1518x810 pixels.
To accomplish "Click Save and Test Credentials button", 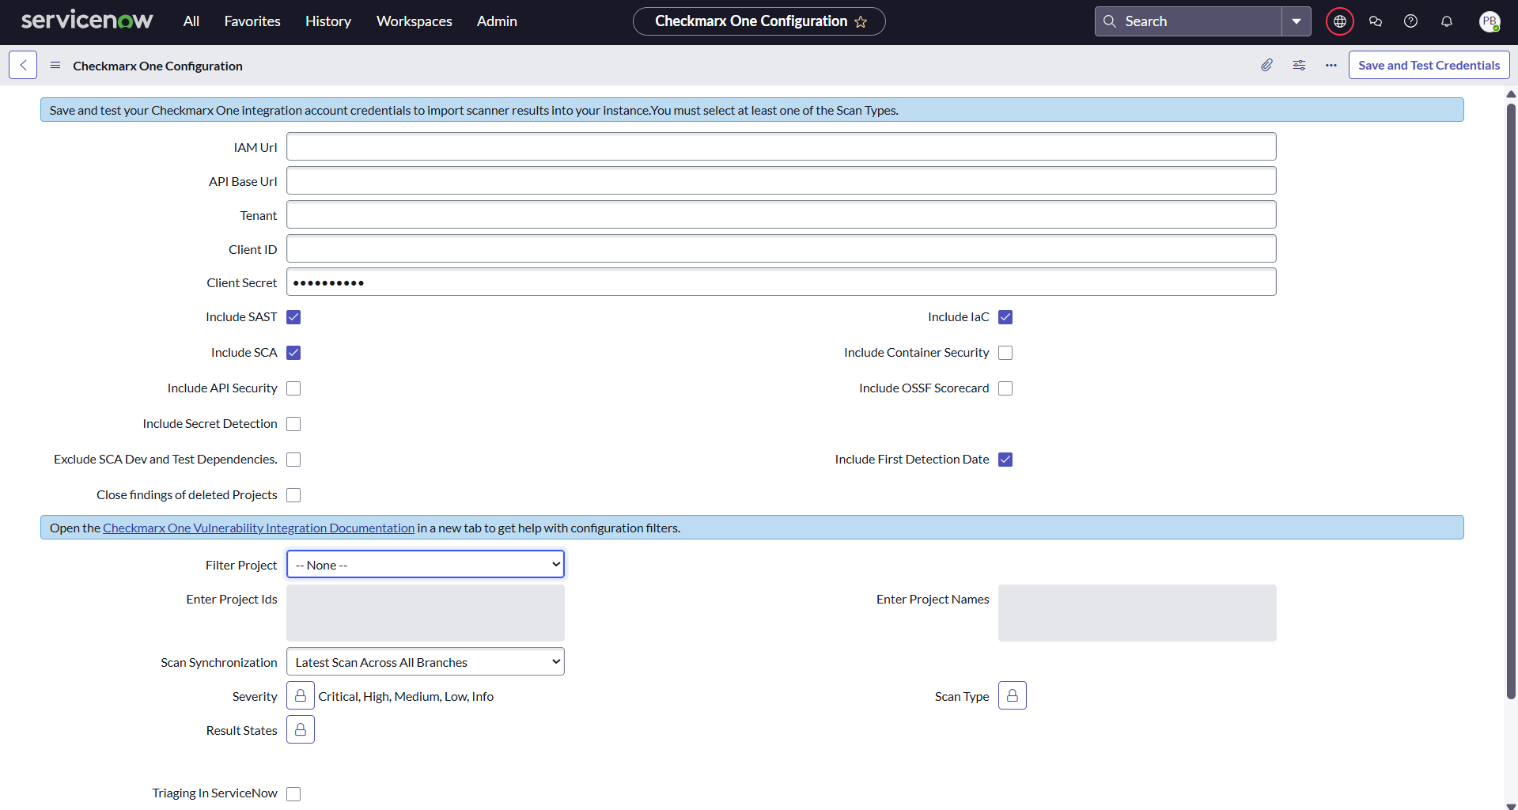I will 1429,65.
